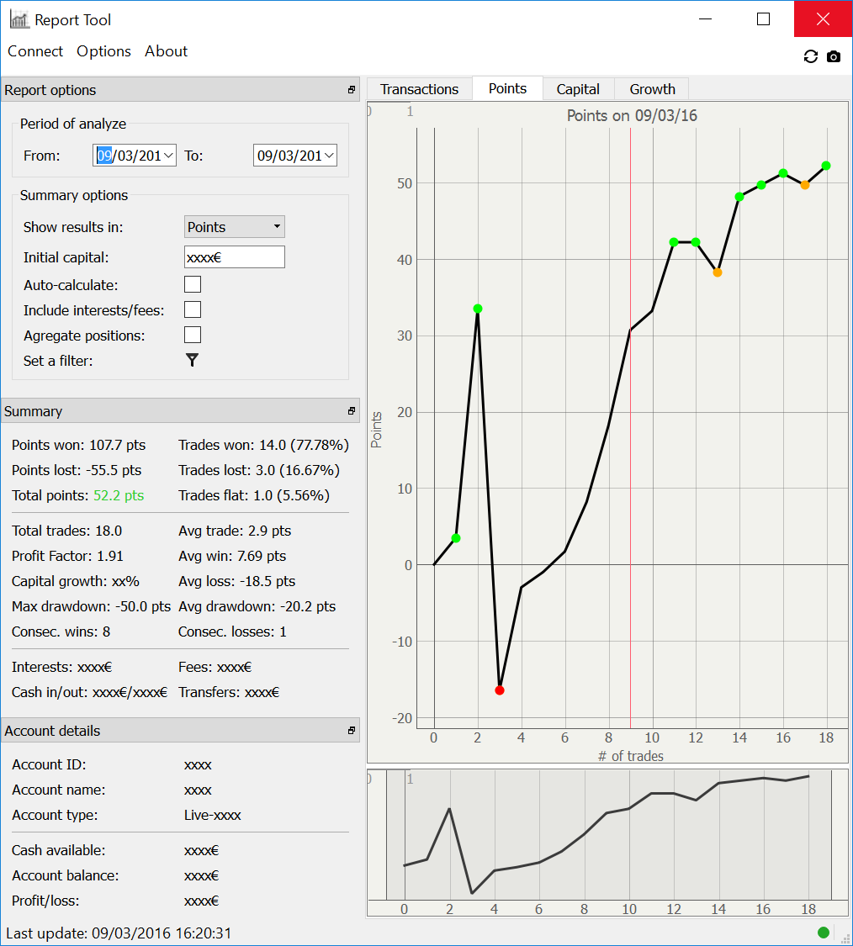Click the filter funnel icon
The image size is (853, 946).
[x=192, y=360]
